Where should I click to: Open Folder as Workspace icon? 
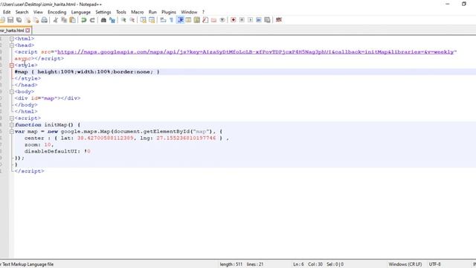pyautogui.click(x=213, y=20)
